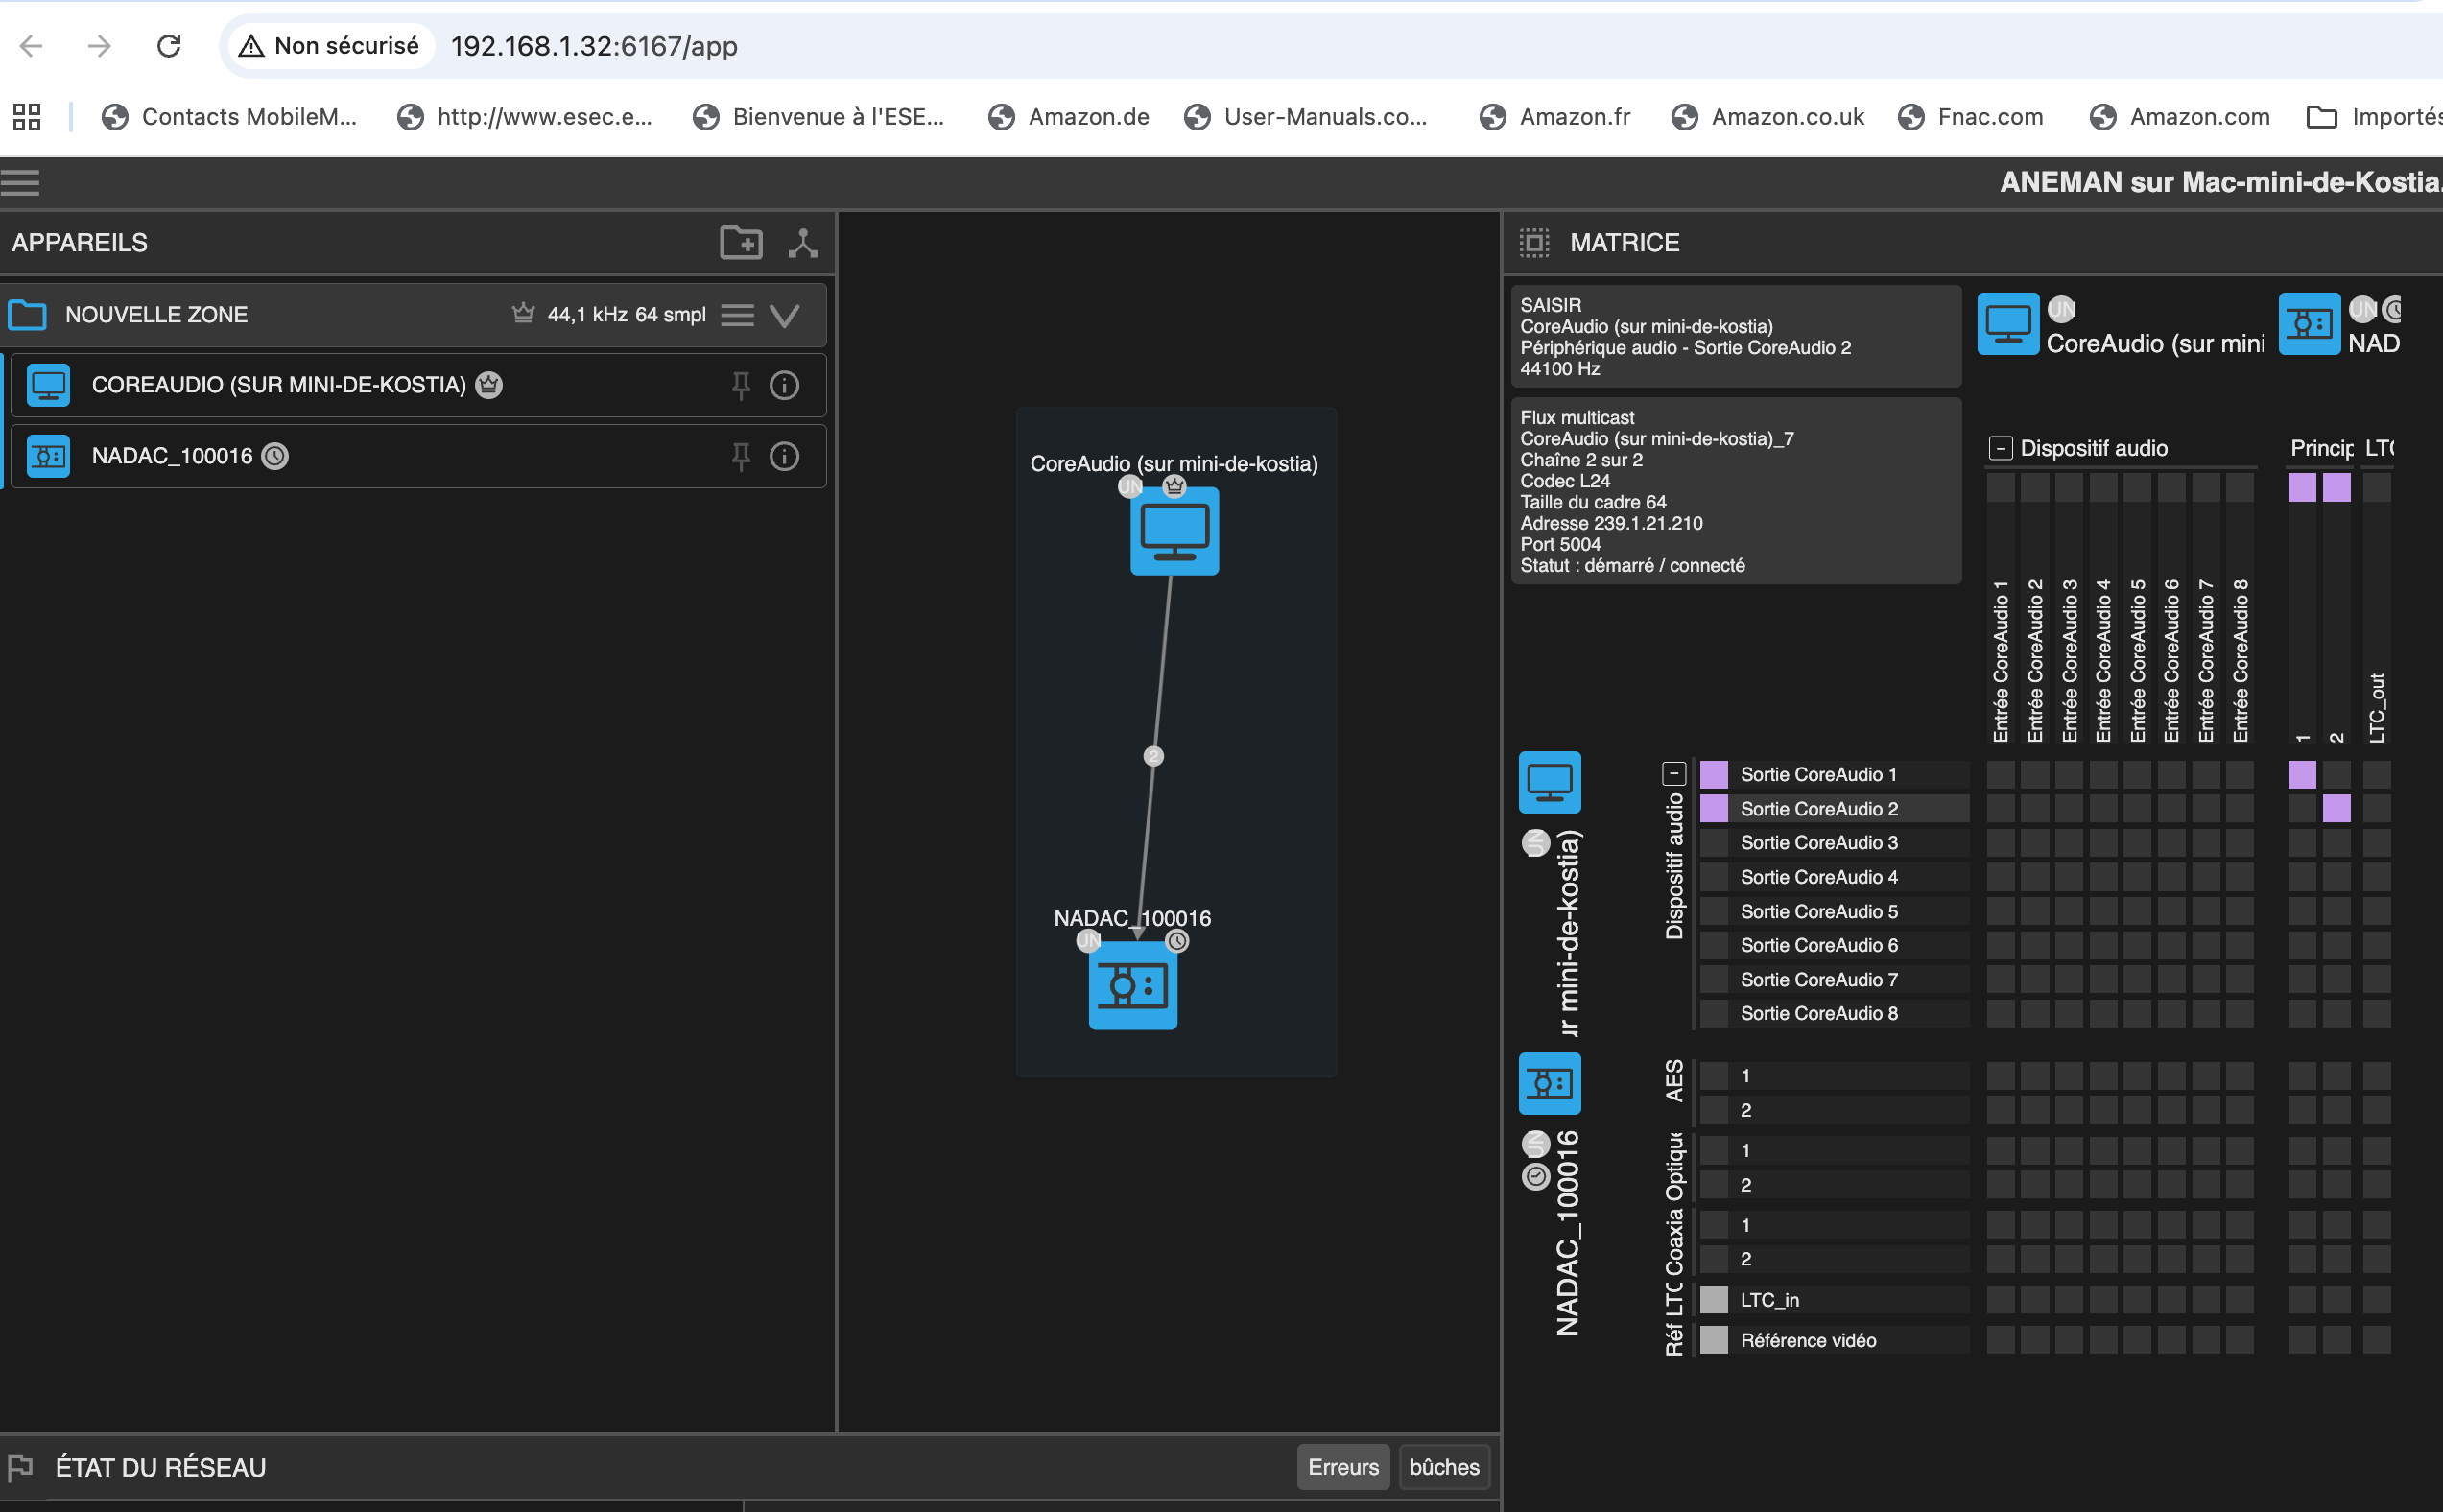The width and height of the screenshot is (2443, 1512).
Task: Select the CoreAudio monitor node in world view
Action: coord(1174,531)
